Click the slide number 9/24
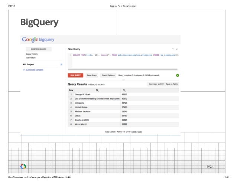Screen dimensions: 237x183 click(x=210, y=167)
